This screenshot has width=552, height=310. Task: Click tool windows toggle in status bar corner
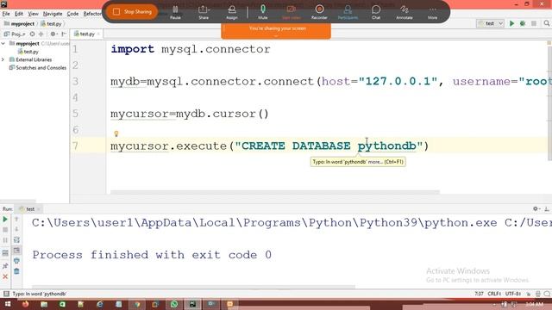pos(6,294)
